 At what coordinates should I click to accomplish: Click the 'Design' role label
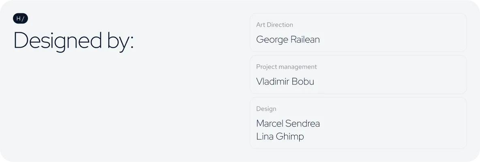coord(266,109)
